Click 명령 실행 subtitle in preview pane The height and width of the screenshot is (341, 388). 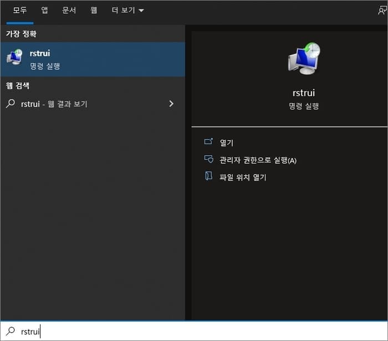(x=304, y=106)
